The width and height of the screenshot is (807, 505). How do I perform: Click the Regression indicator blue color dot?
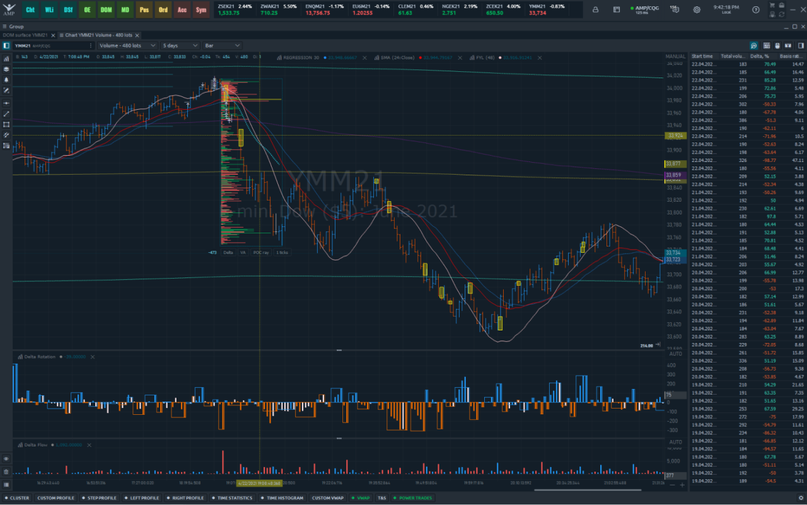(325, 57)
